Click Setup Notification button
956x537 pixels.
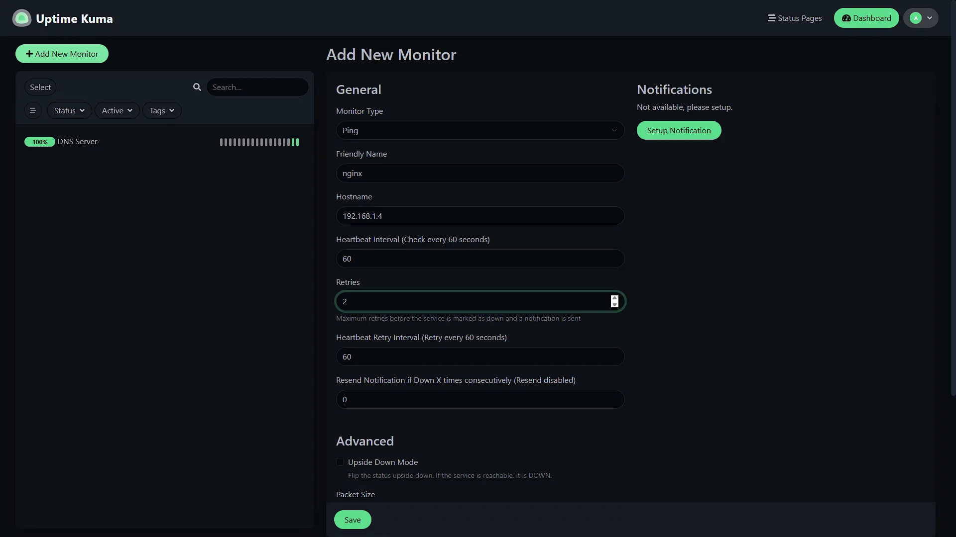(x=679, y=130)
